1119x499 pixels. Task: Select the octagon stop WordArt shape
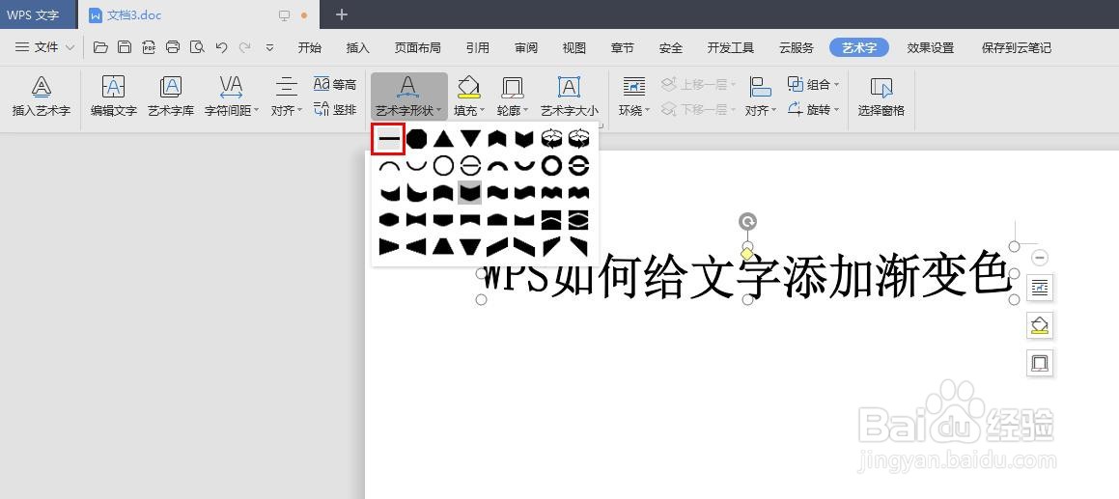coord(416,138)
